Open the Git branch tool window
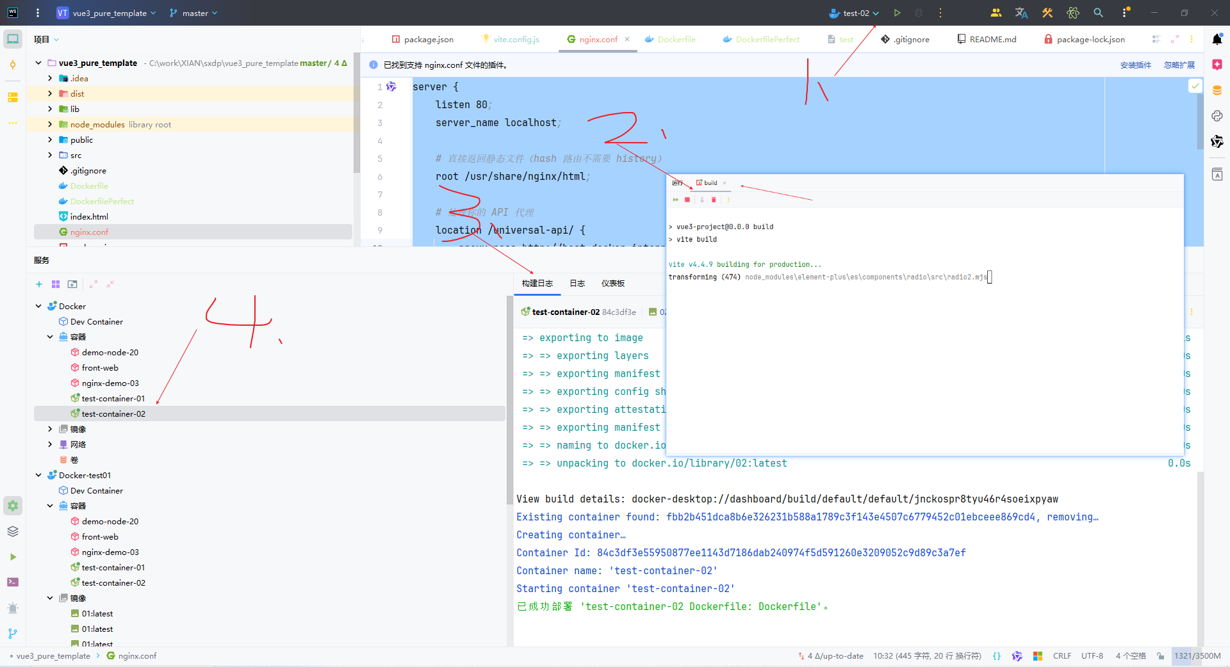Image resolution: width=1230 pixels, height=667 pixels. 13,633
